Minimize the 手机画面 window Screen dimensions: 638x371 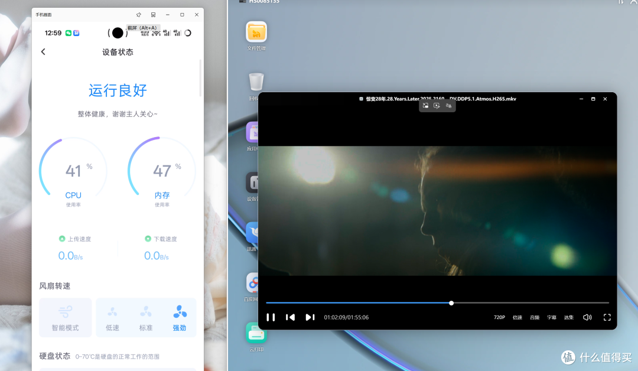[168, 15]
